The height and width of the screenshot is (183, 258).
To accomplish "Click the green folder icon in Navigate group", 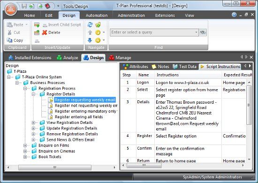I will coord(98,25).
